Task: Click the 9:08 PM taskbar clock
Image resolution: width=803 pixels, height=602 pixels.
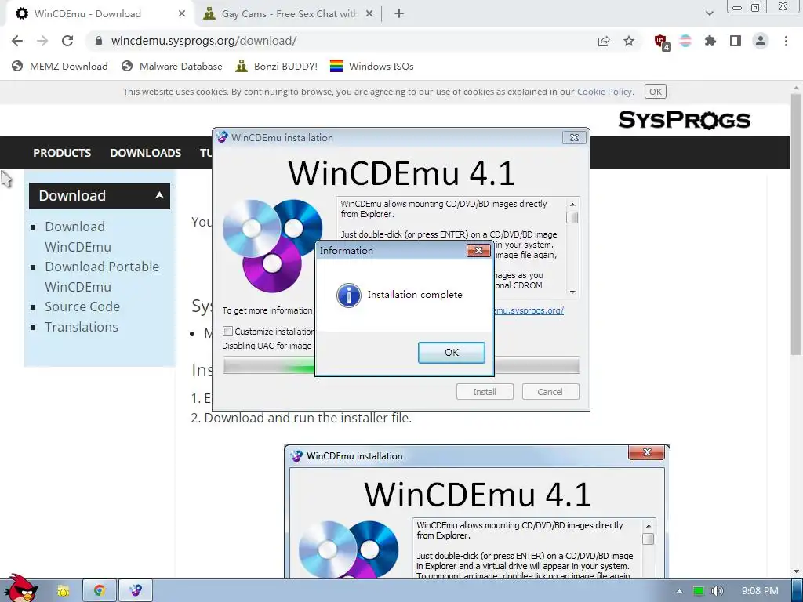Action: (760, 591)
